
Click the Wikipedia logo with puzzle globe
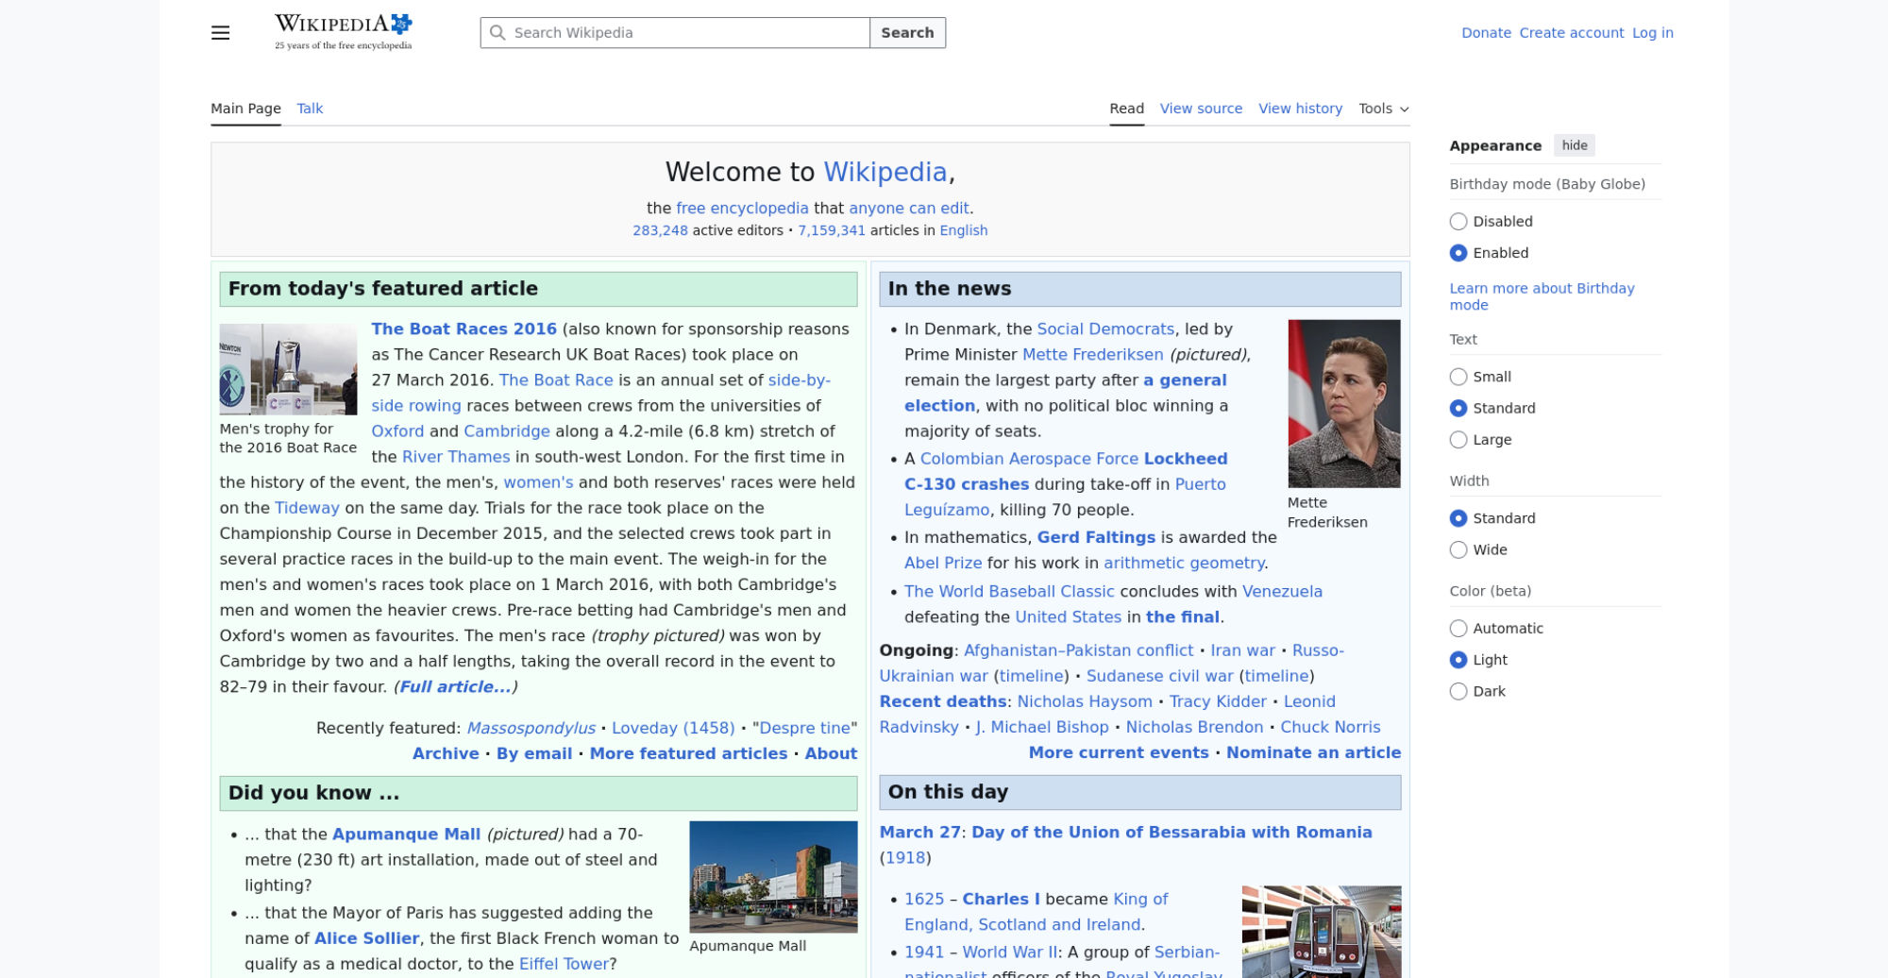click(x=344, y=32)
